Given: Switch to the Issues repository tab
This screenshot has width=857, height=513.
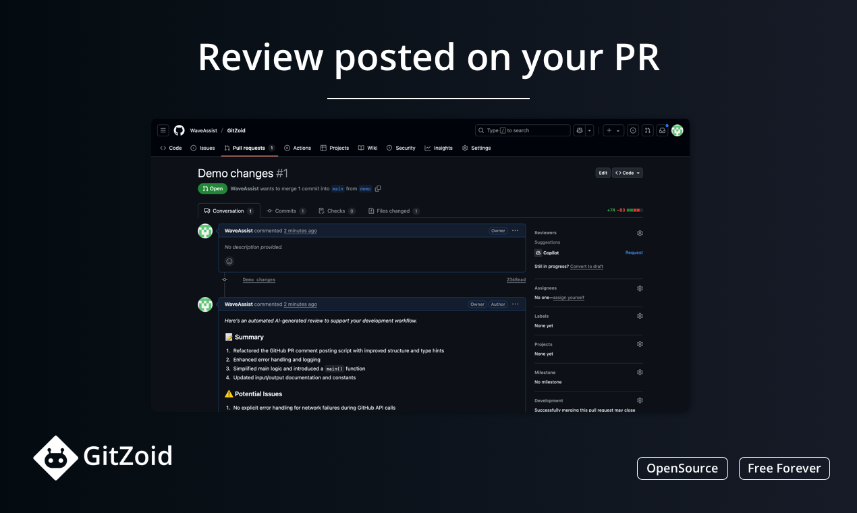Looking at the screenshot, I should [202, 148].
